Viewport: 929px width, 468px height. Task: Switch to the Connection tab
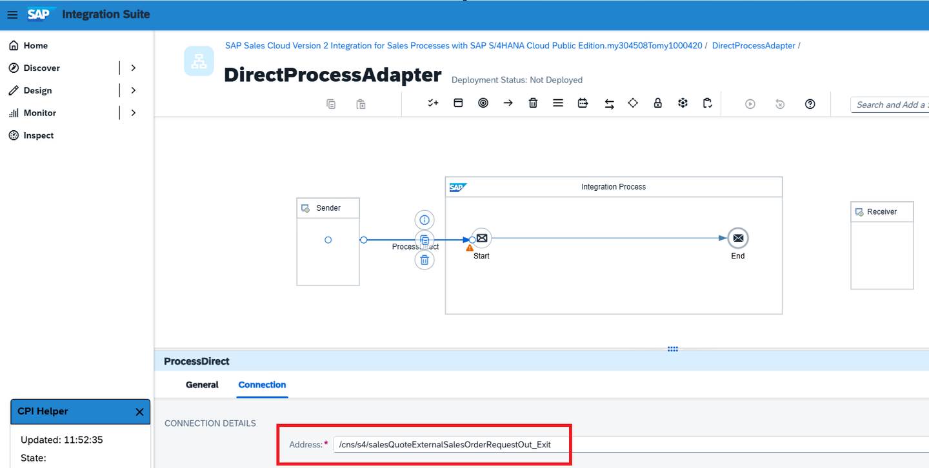(262, 385)
